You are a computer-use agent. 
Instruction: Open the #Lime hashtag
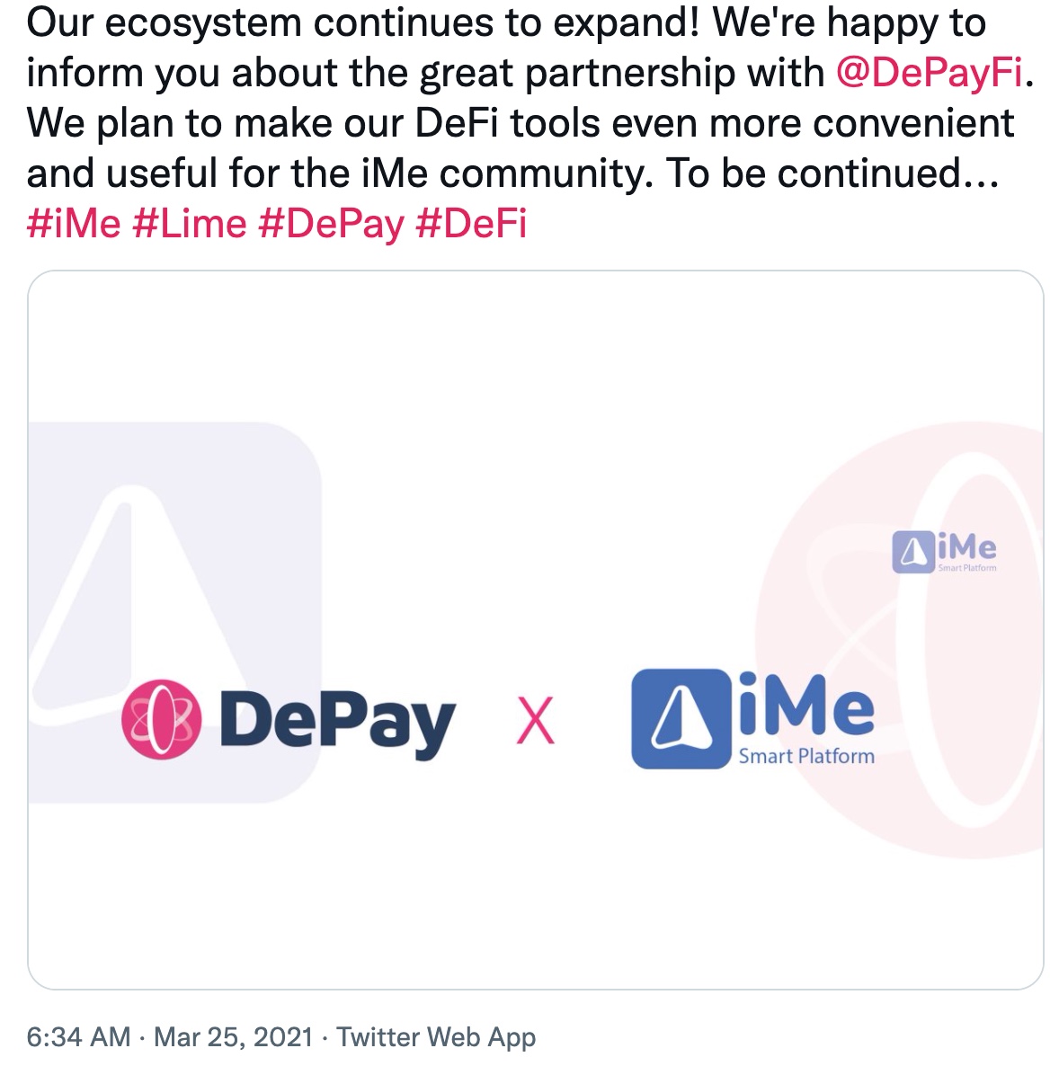point(189,224)
